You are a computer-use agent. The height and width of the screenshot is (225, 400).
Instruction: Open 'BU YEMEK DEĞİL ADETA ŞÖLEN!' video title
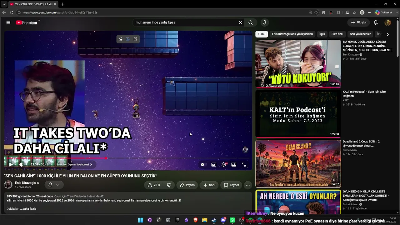(x=367, y=46)
